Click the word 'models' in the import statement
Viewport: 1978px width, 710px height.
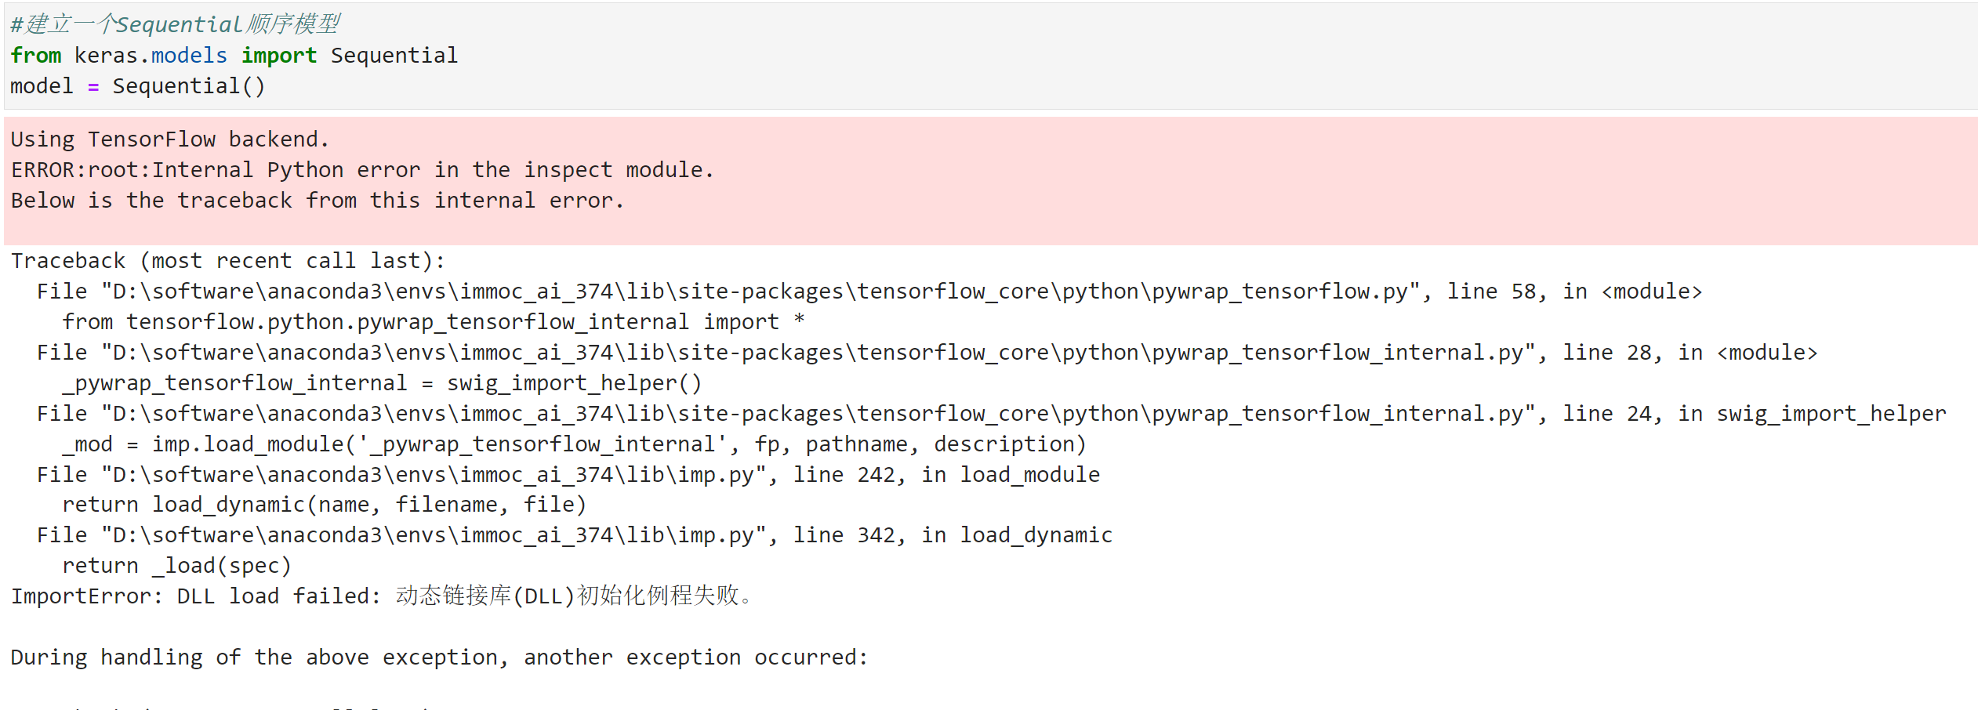click(188, 56)
